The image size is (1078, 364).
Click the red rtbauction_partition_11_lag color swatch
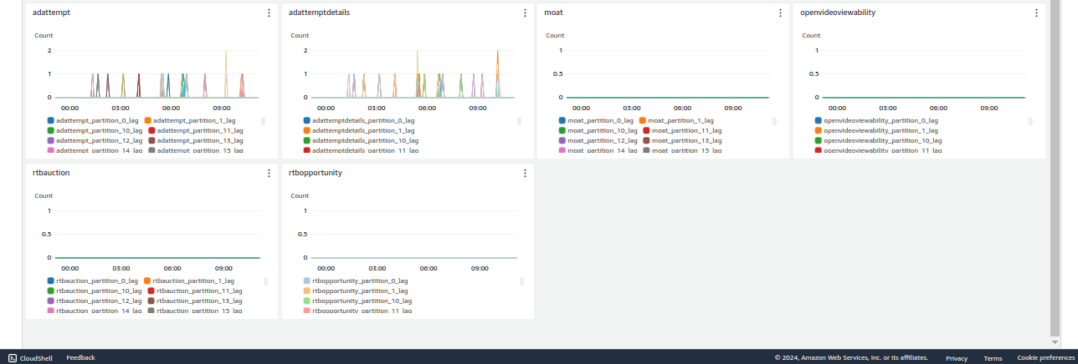[151, 291]
